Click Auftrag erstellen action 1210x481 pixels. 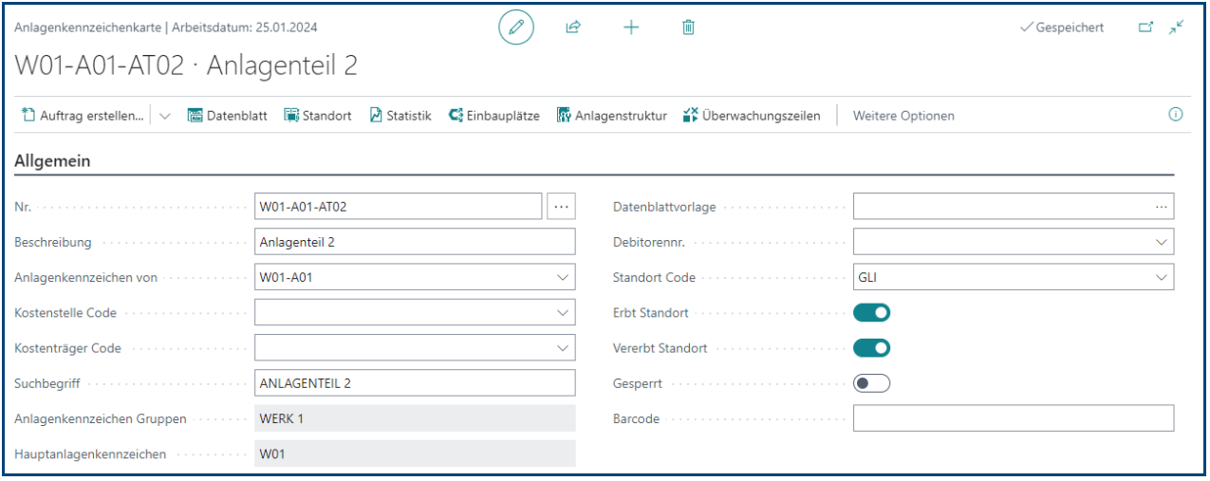[x=83, y=116]
